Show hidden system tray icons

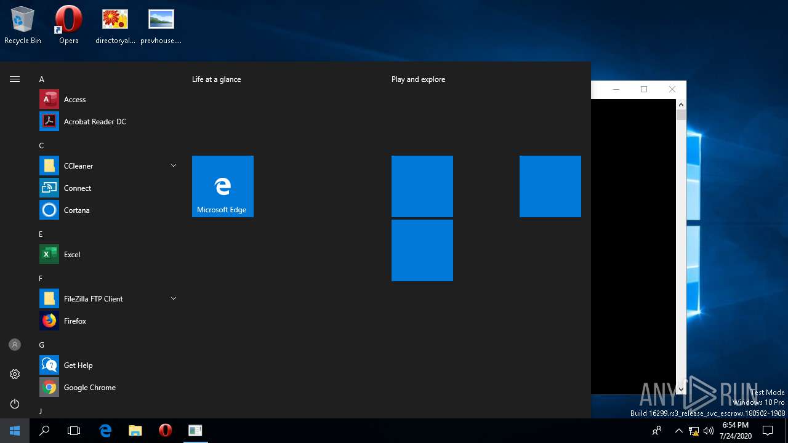pyautogui.click(x=678, y=431)
